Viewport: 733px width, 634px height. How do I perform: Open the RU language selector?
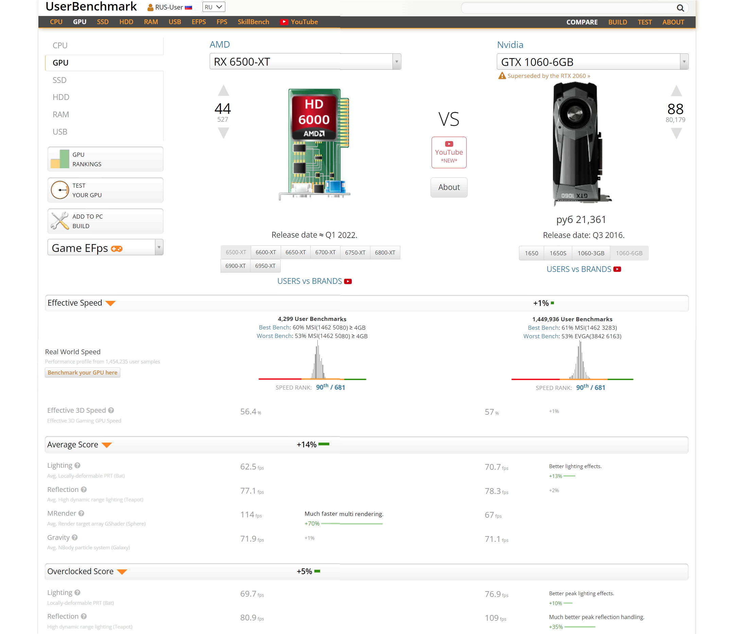(x=213, y=7)
